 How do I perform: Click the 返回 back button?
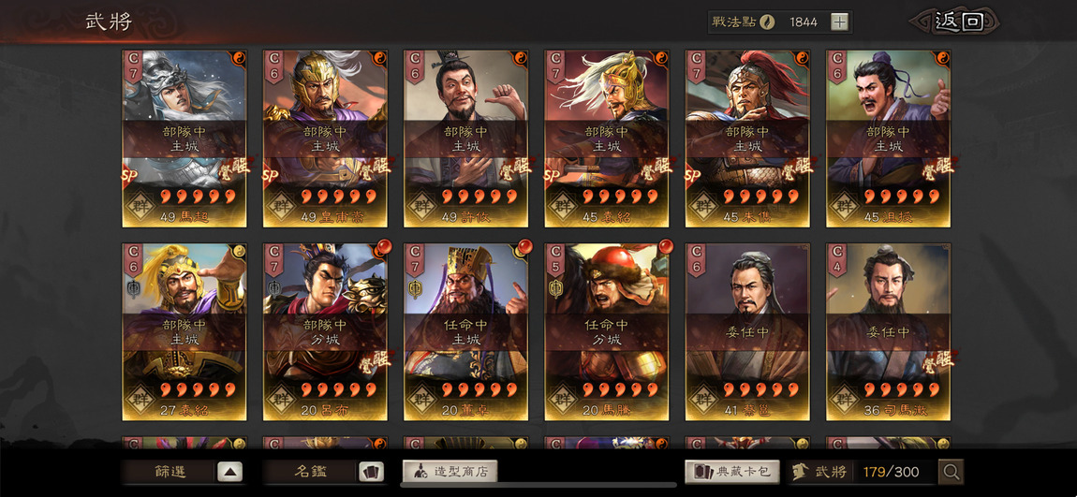point(956,22)
